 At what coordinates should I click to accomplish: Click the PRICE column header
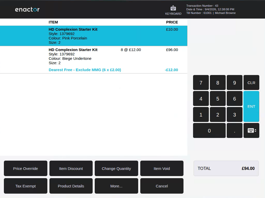coord(172,22)
